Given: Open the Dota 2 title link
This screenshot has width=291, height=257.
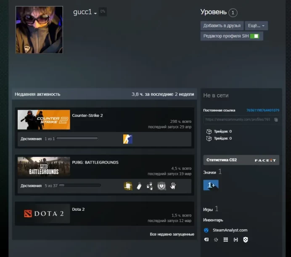Looking at the screenshot, I should (78, 209).
